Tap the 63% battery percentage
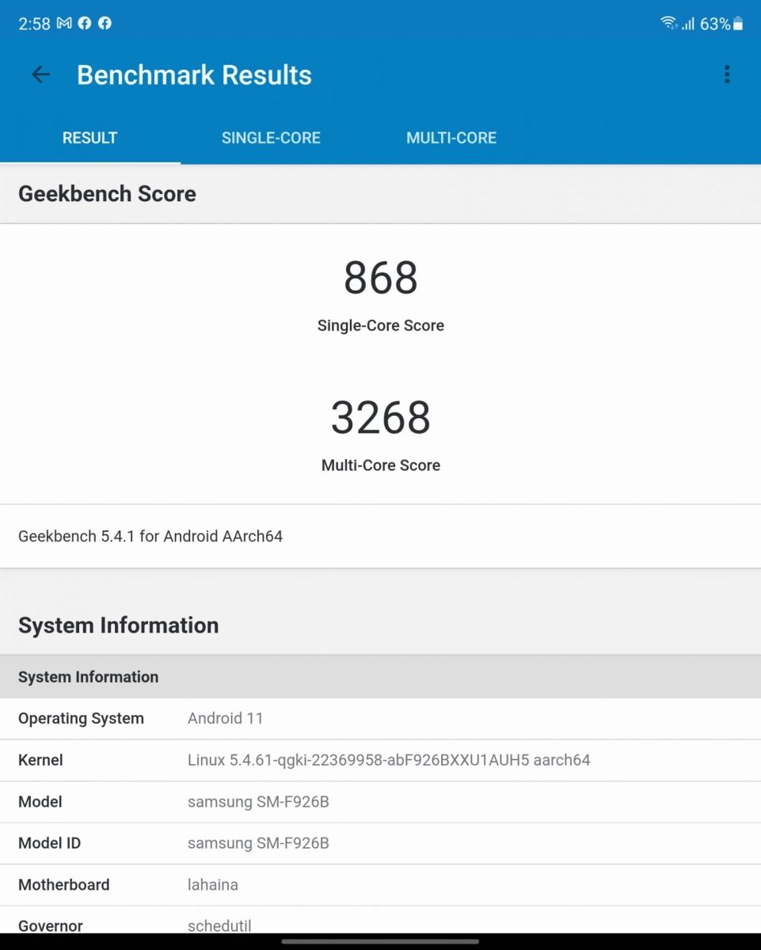761x950 pixels. coord(715,24)
